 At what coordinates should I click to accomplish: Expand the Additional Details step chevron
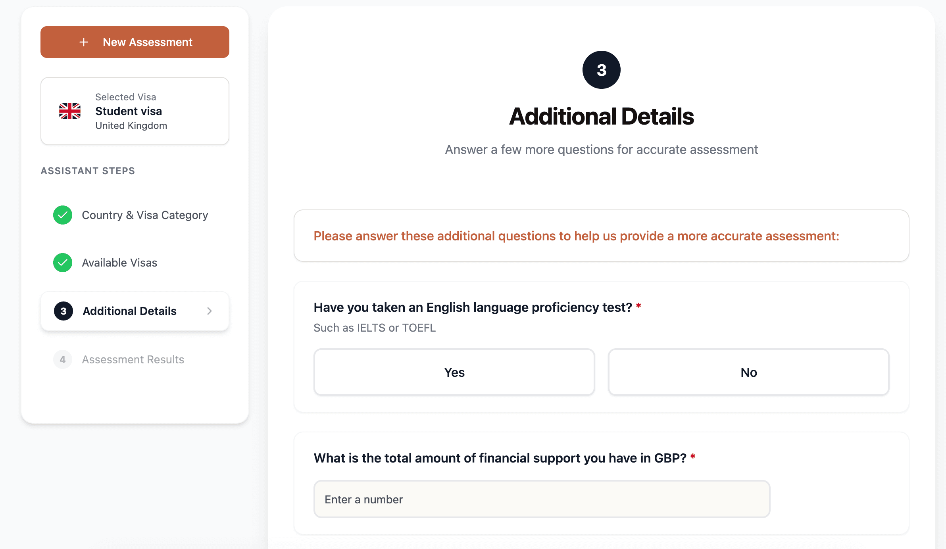click(210, 311)
